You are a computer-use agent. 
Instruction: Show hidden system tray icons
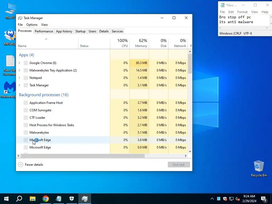click(212, 199)
